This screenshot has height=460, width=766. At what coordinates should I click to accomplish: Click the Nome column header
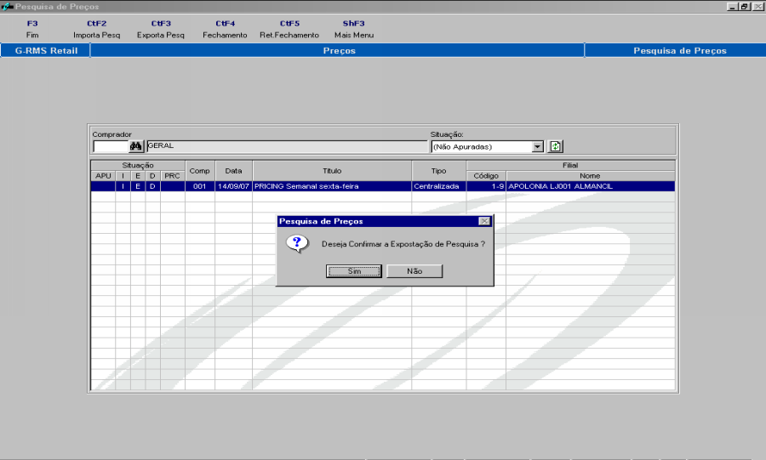[x=590, y=176]
